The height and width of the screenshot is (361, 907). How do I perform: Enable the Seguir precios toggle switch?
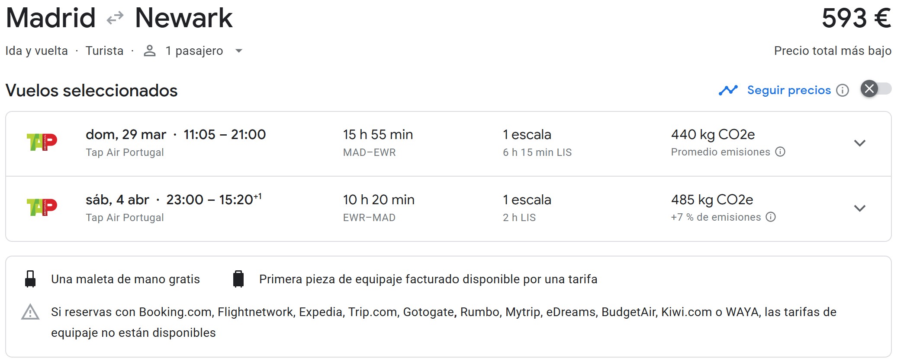875,89
